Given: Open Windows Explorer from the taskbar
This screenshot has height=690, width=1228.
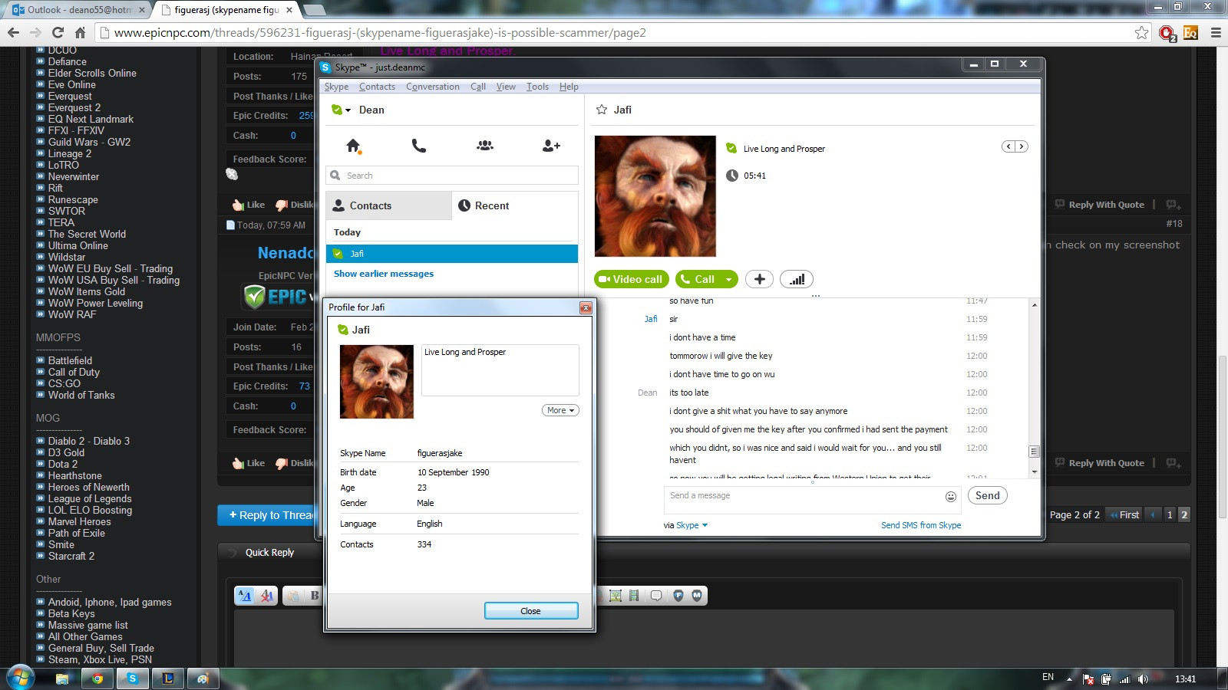Looking at the screenshot, I should pyautogui.click(x=62, y=678).
